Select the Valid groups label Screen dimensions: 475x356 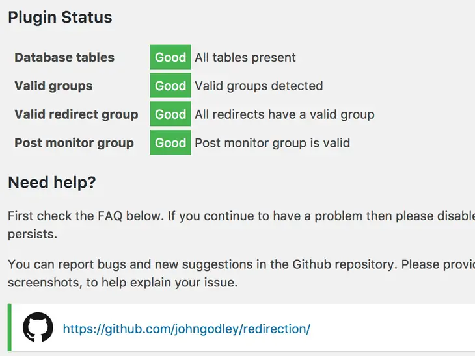53,86
